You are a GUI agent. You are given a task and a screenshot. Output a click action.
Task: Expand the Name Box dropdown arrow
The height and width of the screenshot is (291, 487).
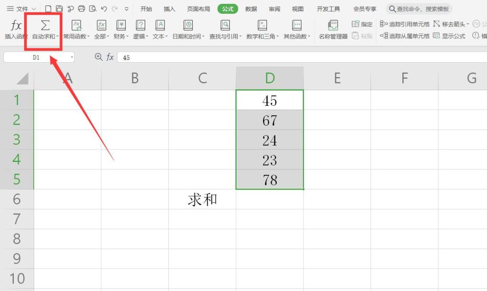[72, 57]
